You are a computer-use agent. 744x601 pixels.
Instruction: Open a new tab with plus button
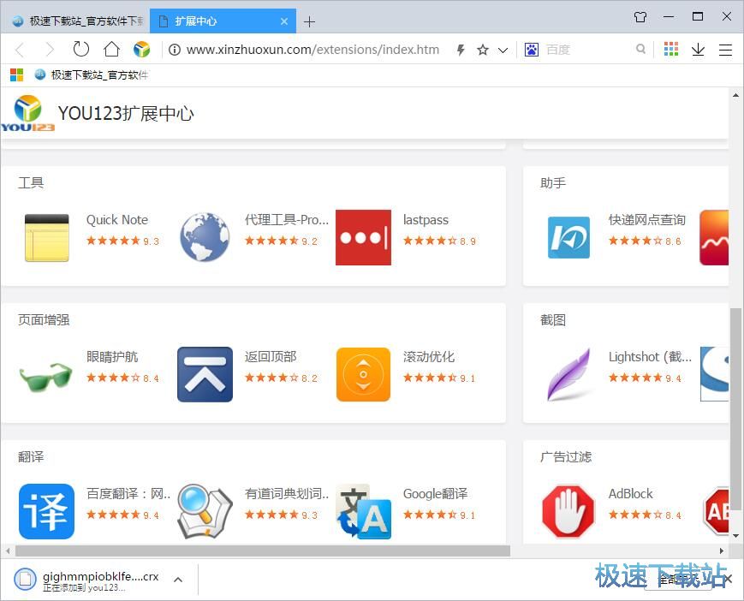point(309,21)
